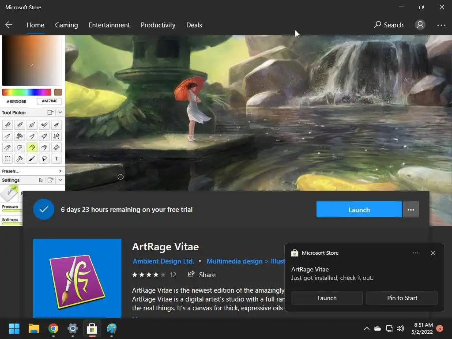Screen dimensions: 452x339
Task: Dismiss the Microsoft Store notification
Action: tap(433, 253)
